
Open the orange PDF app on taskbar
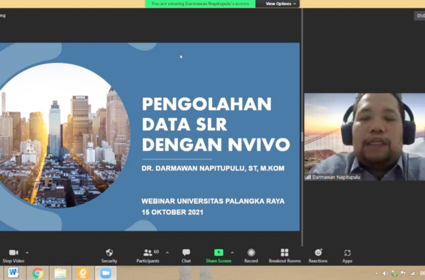click(83, 273)
